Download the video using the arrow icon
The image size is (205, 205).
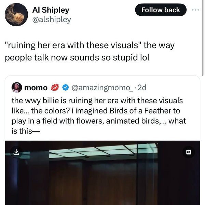coord(16,152)
